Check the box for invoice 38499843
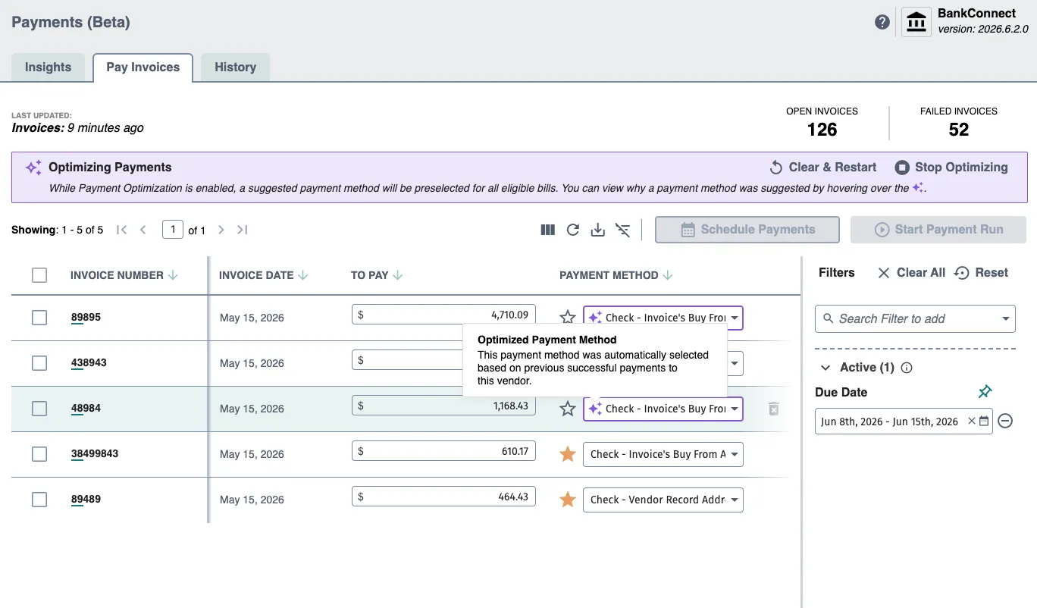Viewport: 1037px width, 608px height. click(39, 454)
